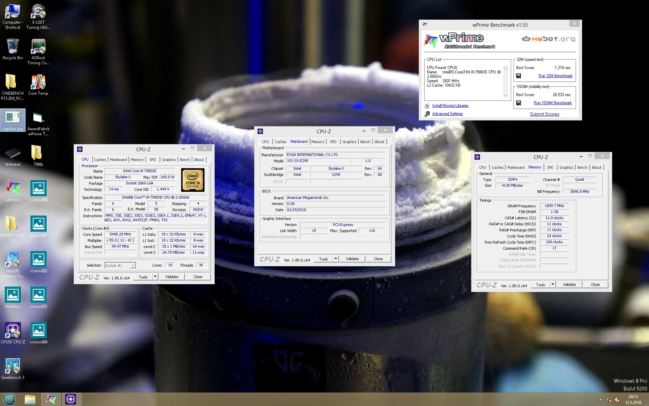Open the 7900x folder icon
This screenshot has width=649, height=406.
click(x=38, y=156)
